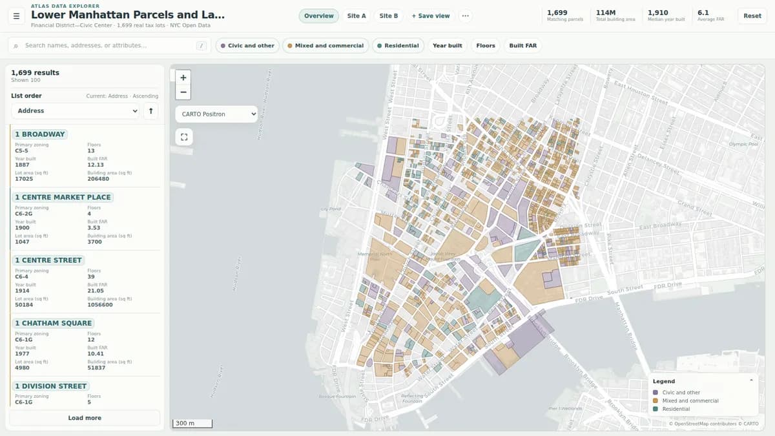The image size is (775, 436).
Task: Open the Built FAR filter
Action: (523, 46)
